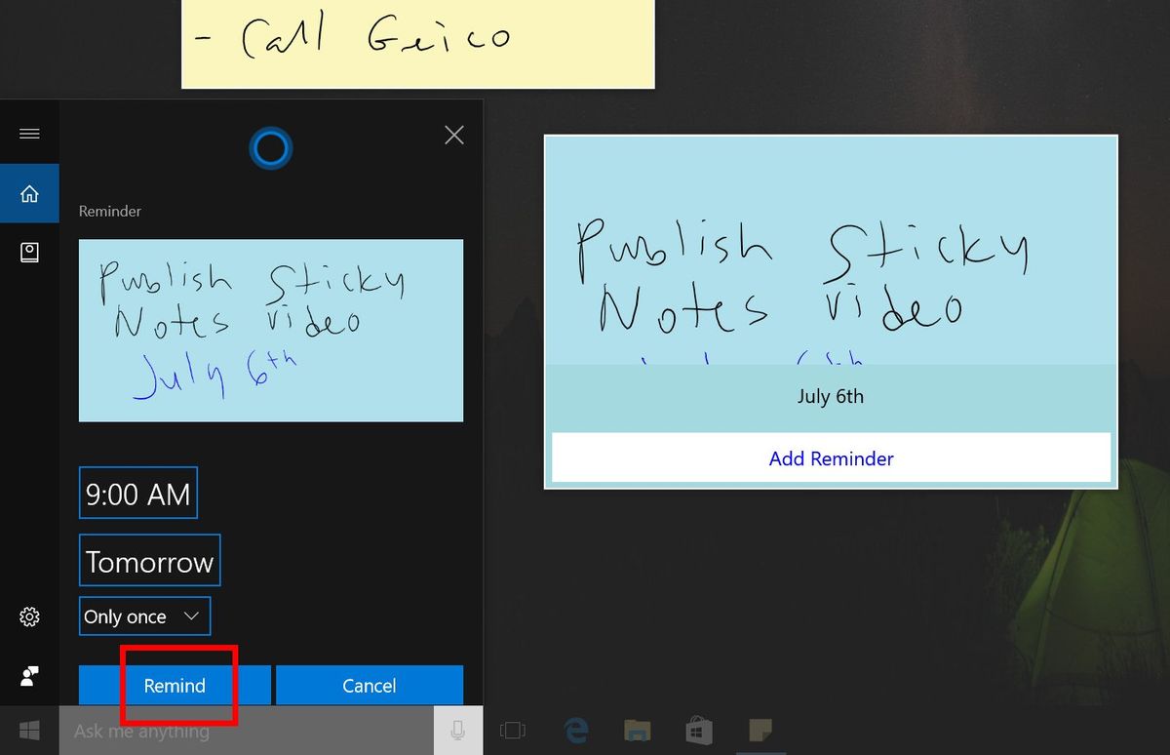Activate Task View on the taskbar

click(x=513, y=730)
